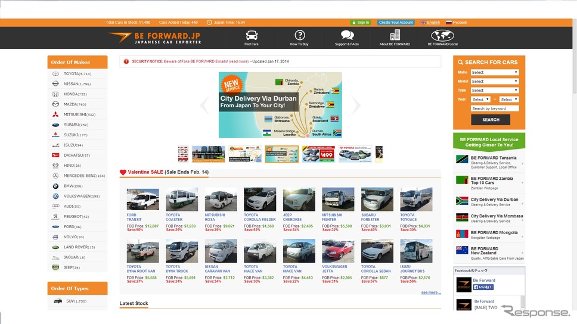
Task: Open the Jeep Cherokee sale thumbnail
Action: point(299,200)
